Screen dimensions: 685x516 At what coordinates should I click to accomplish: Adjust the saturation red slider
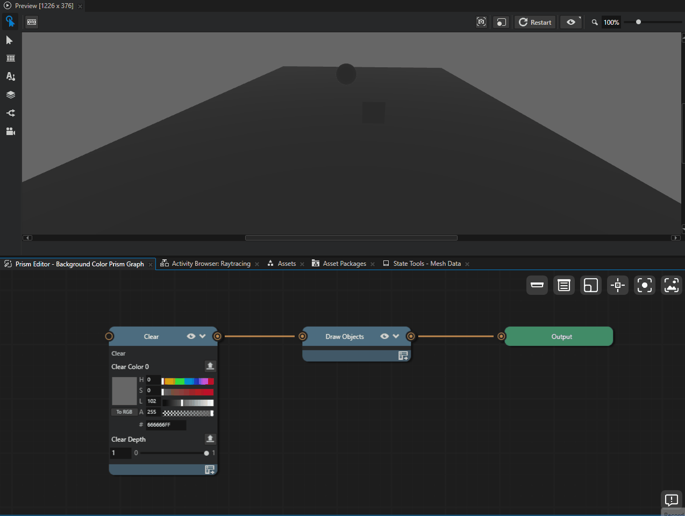pyautogui.click(x=188, y=392)
